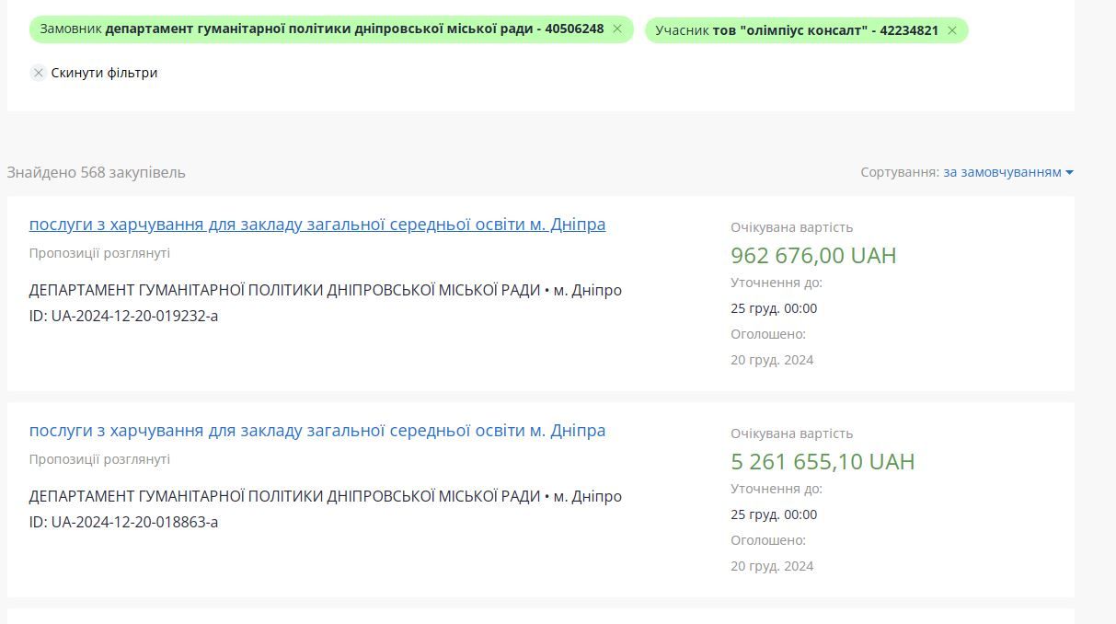Click the 5 261 655,10 UAH expected value

tap(822, 461)
